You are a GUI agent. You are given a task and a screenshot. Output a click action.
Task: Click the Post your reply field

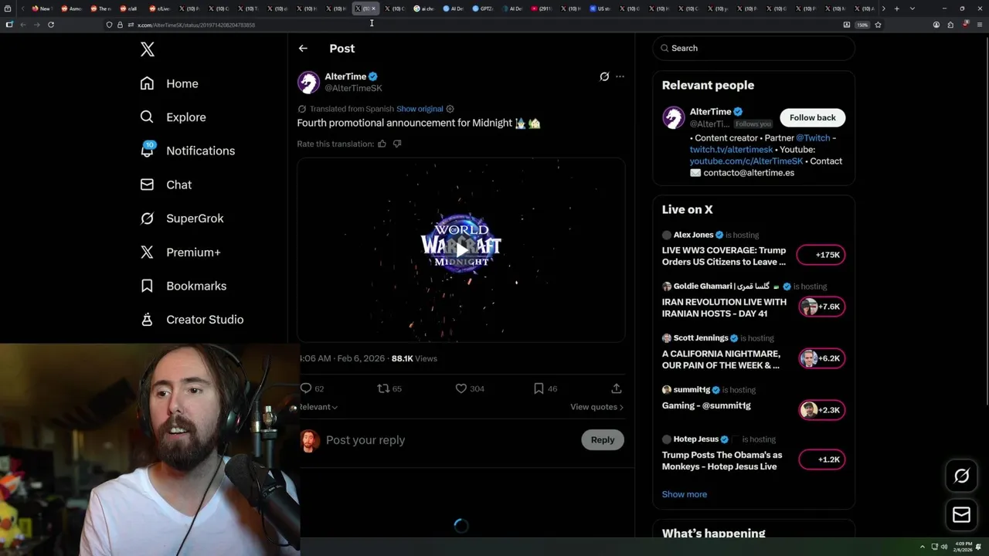448,440
